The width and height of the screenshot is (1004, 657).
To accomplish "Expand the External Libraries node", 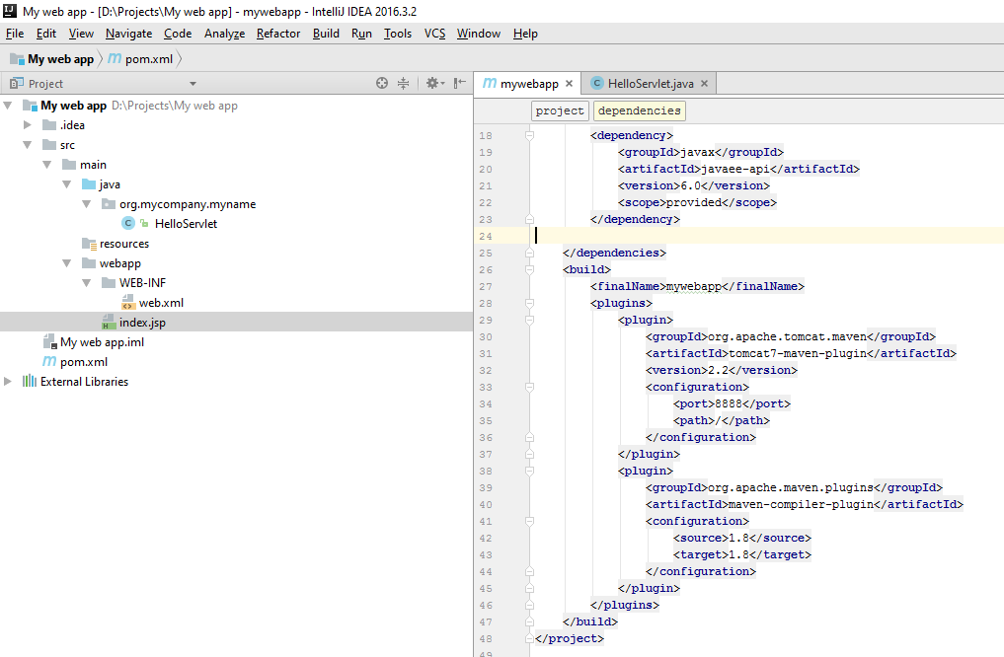I will click(7, 381).
